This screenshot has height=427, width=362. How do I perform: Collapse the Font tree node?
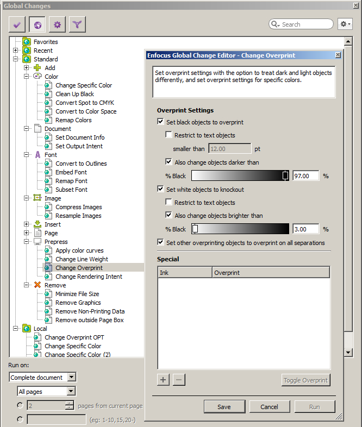[27, 155]
